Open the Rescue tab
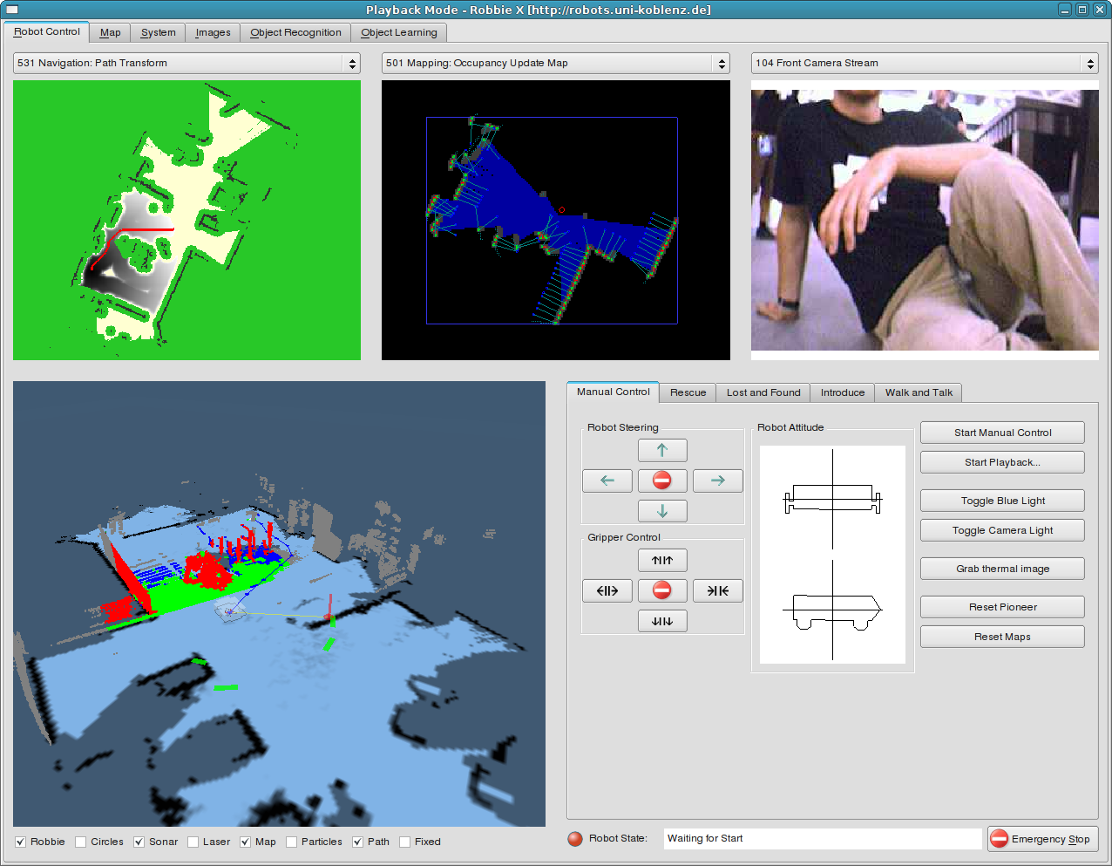Screen dimensions: 1112x866 (x=688, y=392)
